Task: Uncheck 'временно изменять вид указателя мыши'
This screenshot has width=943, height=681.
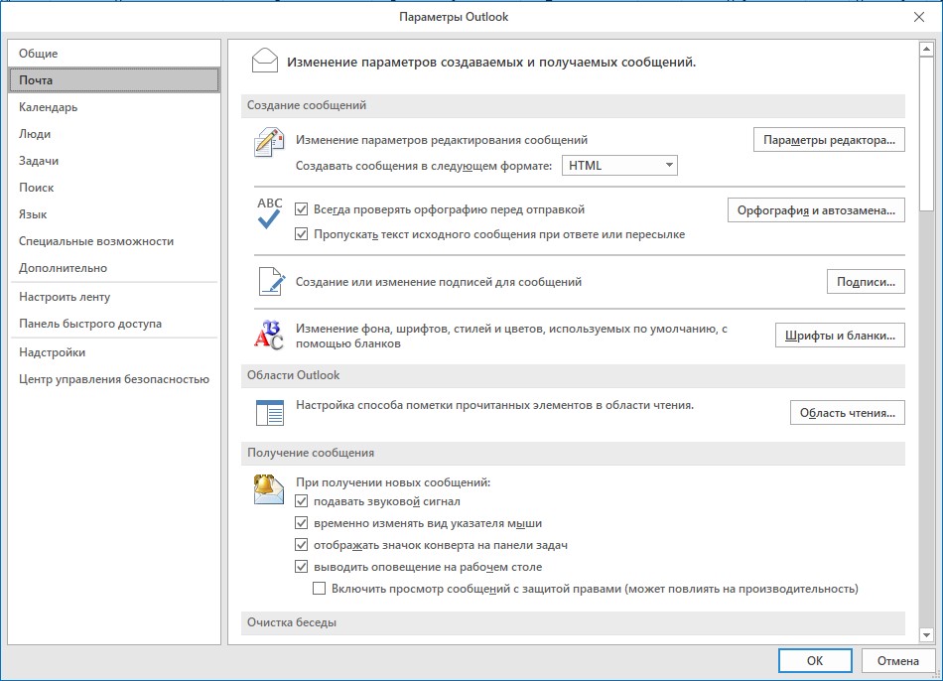Action: click(302, 523)
